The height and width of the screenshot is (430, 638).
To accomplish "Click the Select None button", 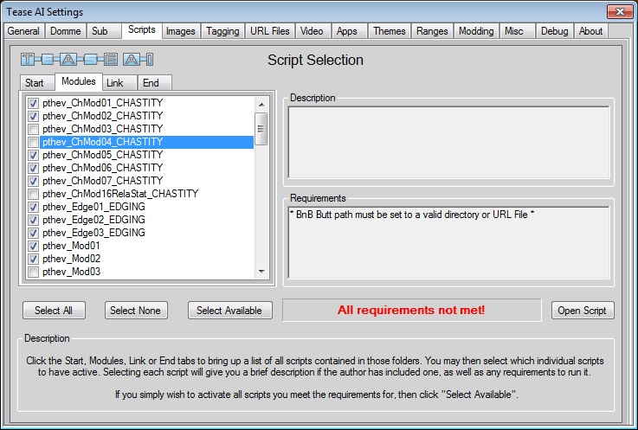I will tap(136, 311).
